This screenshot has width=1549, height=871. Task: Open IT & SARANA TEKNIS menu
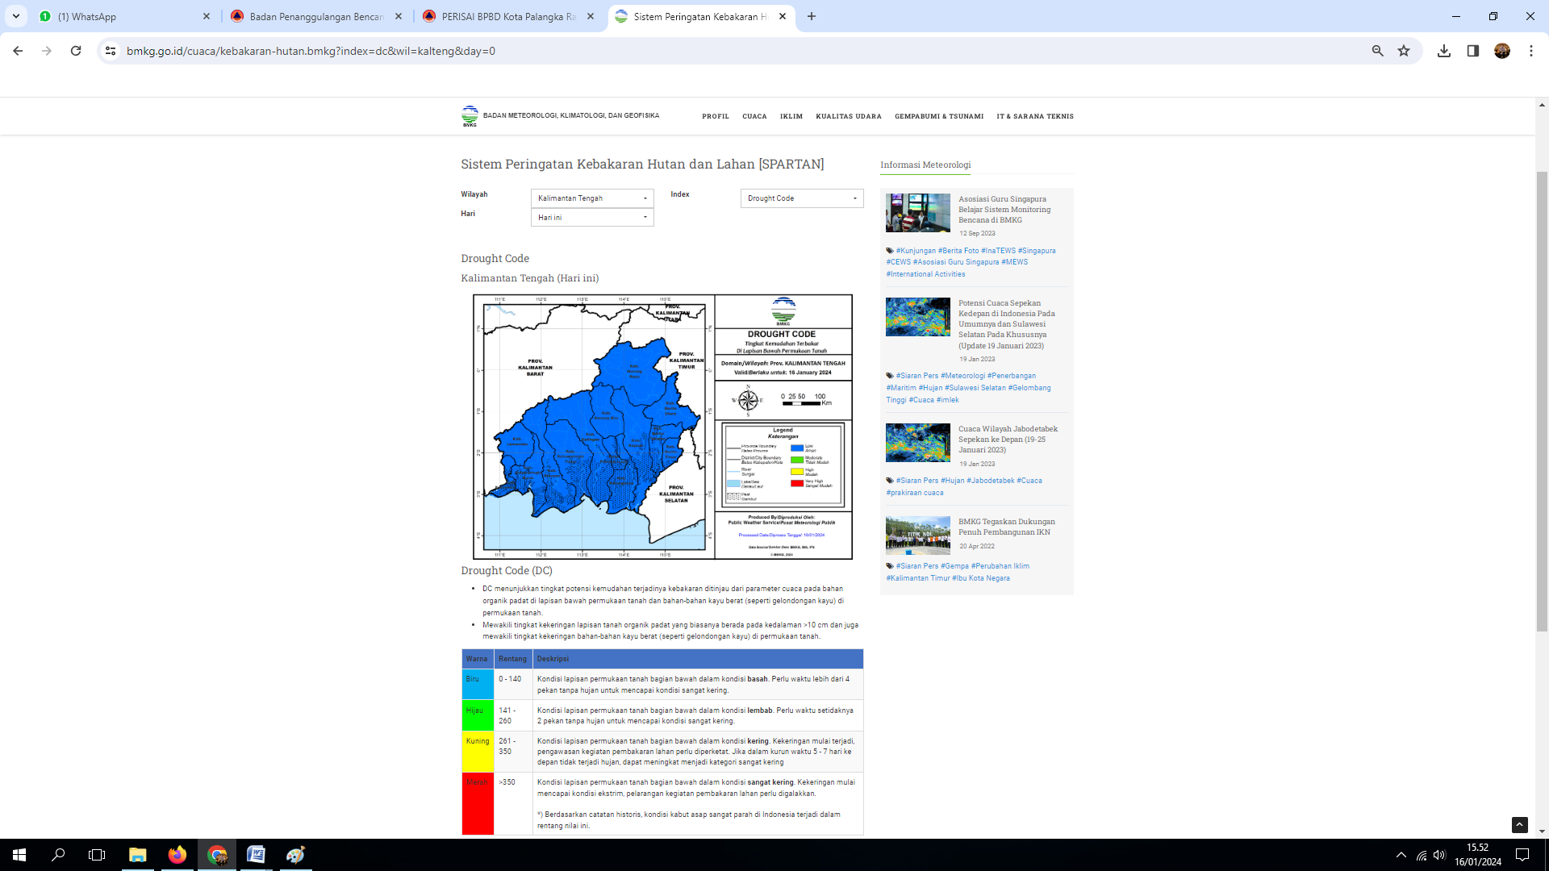(x=1035, y=116)
